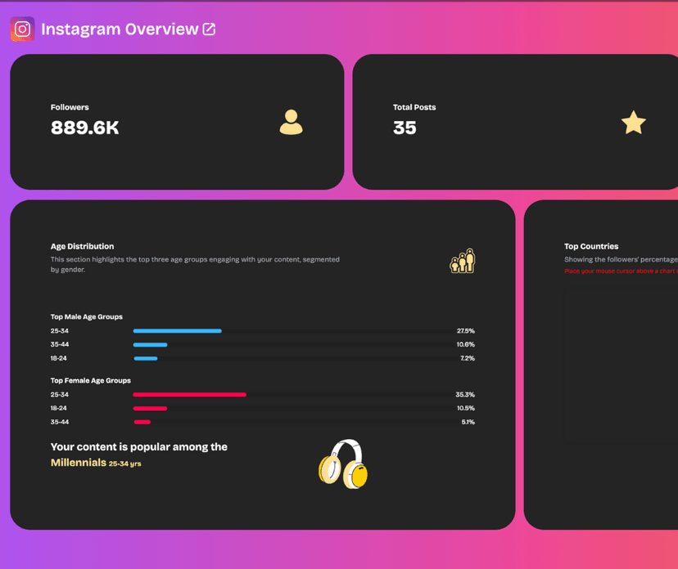Select the pink 25-34 female age bar
The width and height of the screenshot is (678, 569).
tap(188, 394)
